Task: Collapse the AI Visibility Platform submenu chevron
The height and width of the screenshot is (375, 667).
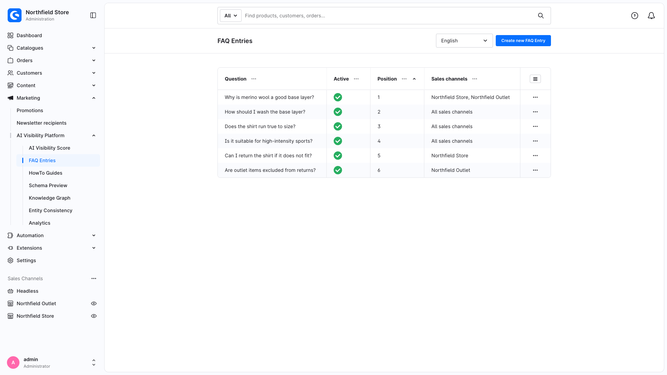Action: point(94,135)
